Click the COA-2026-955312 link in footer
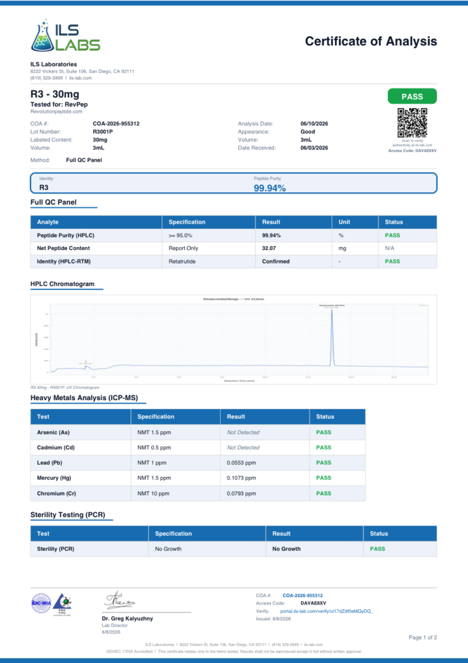This screenshot has width=468, height=663. (302, 595)
